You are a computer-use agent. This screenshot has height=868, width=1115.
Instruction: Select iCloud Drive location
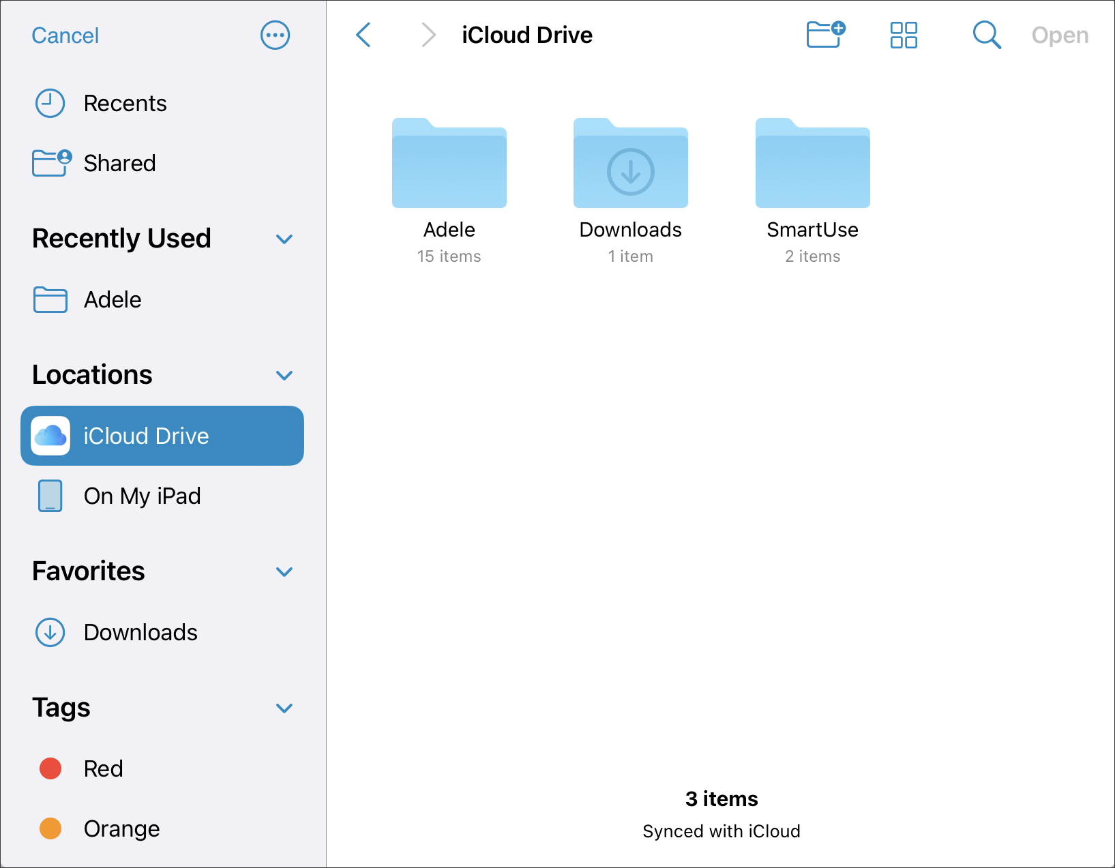[x=162, y=436]
